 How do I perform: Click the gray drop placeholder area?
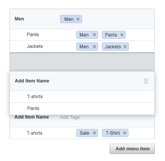pyautogui.click(x=82, y=62)
